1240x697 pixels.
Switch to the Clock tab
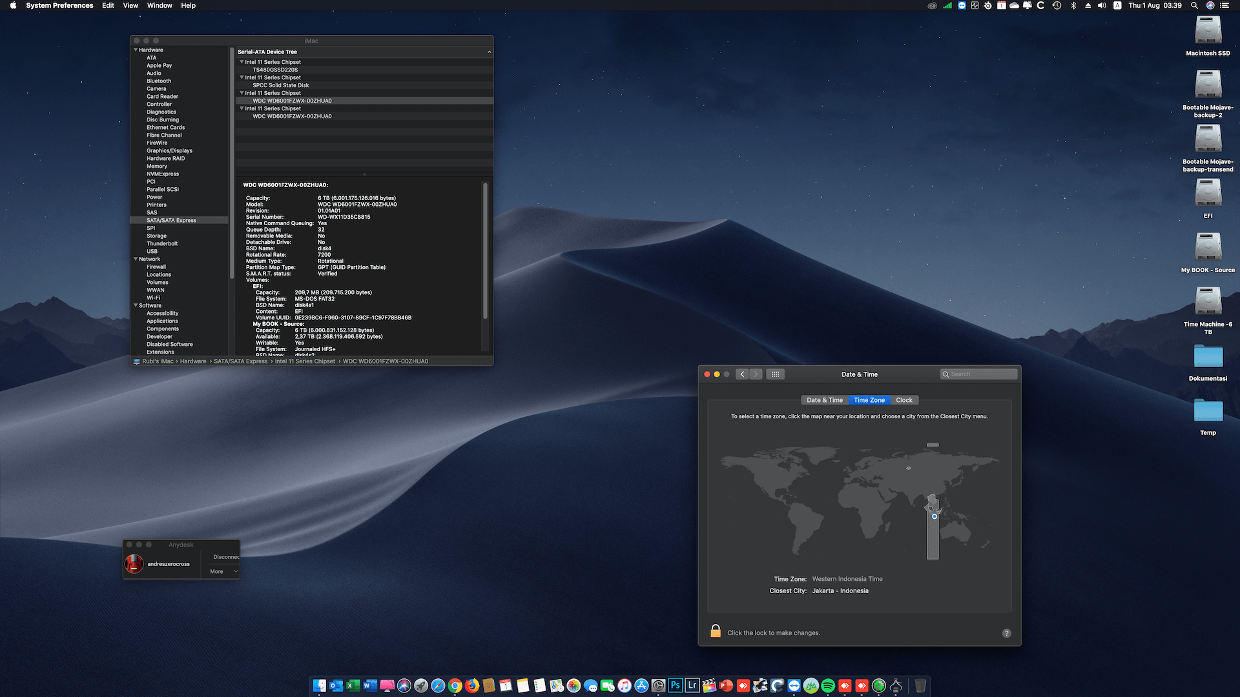(904, 400)
